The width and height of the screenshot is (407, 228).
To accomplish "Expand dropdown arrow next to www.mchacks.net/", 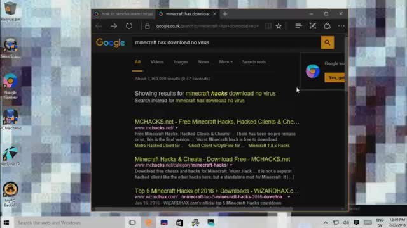I will 177,128.
